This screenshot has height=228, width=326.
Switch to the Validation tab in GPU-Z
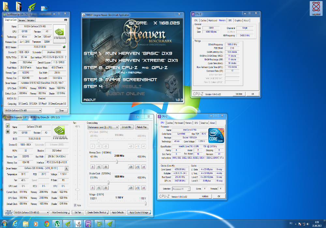(x=31, y=20)
